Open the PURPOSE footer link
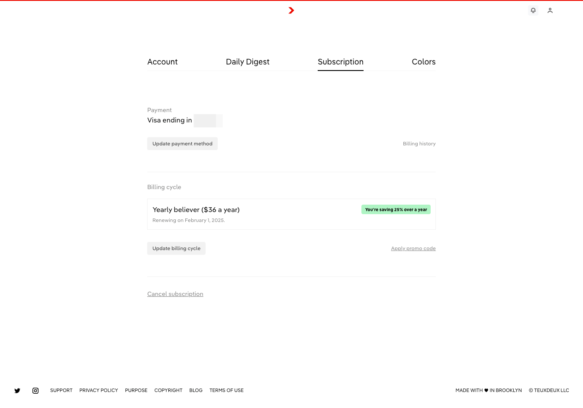 (136, 390)
